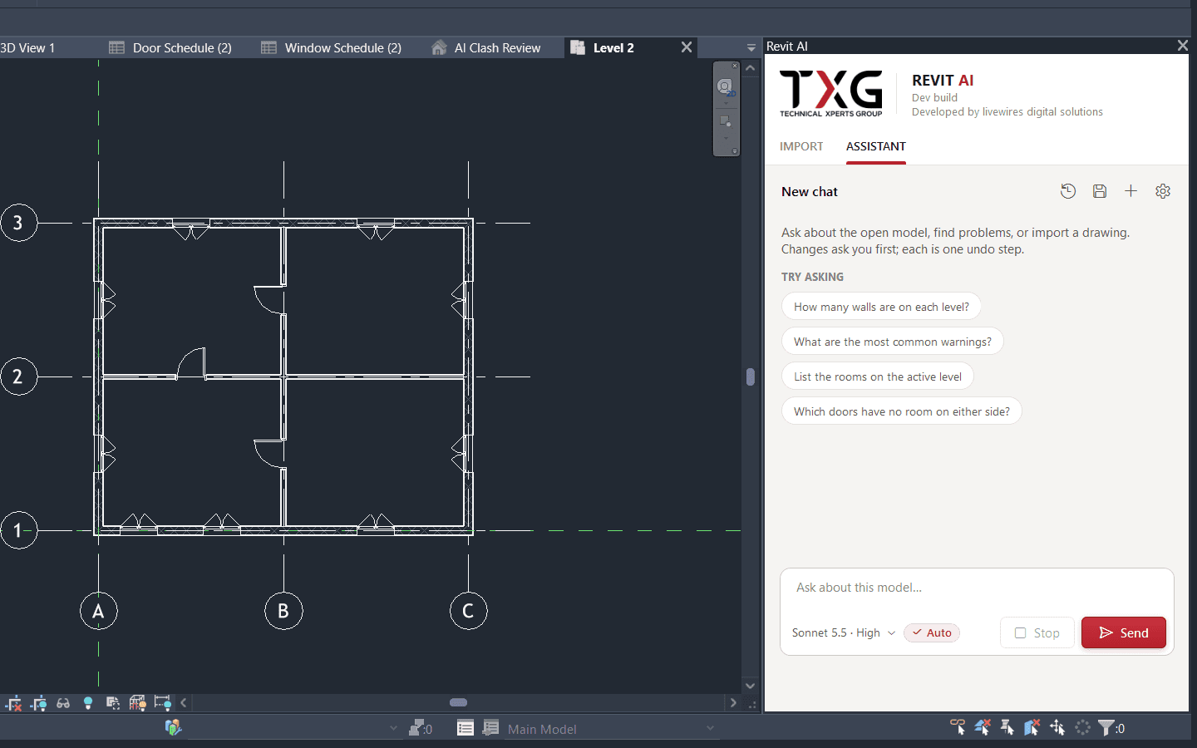
Task: Toggle the Show Crop Region icon
Action: (38, 703)
